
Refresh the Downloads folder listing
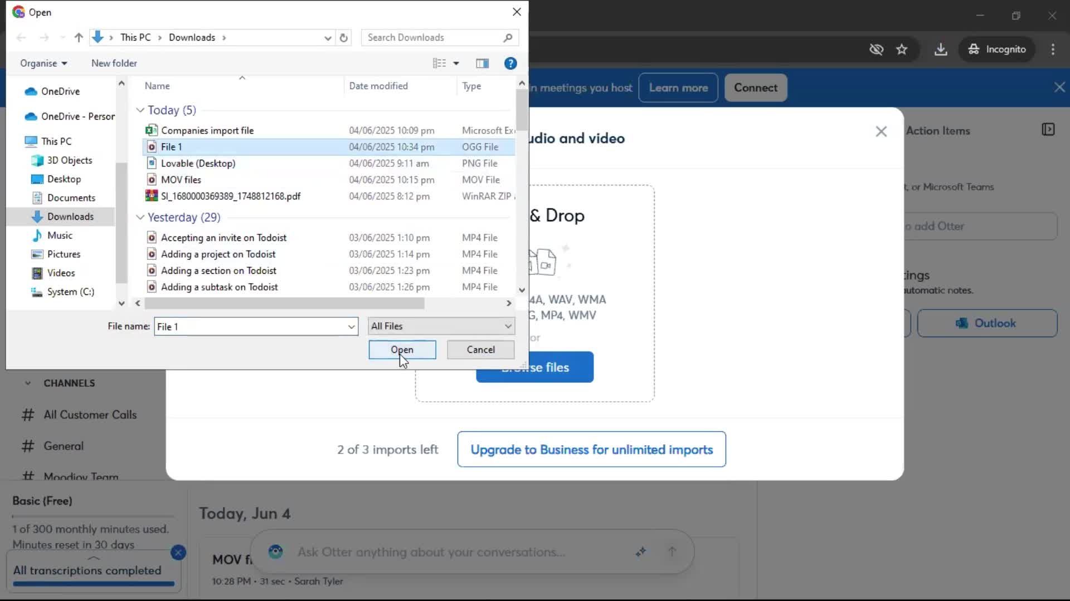(344, 37)
